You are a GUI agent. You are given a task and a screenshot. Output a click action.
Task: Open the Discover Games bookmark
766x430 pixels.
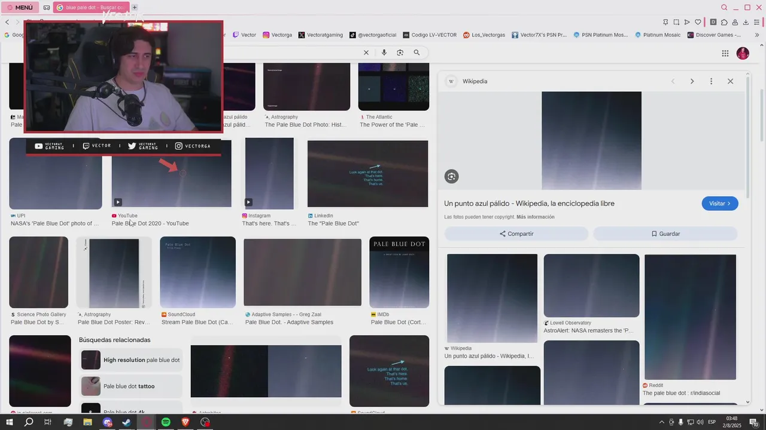click(715, 35)
